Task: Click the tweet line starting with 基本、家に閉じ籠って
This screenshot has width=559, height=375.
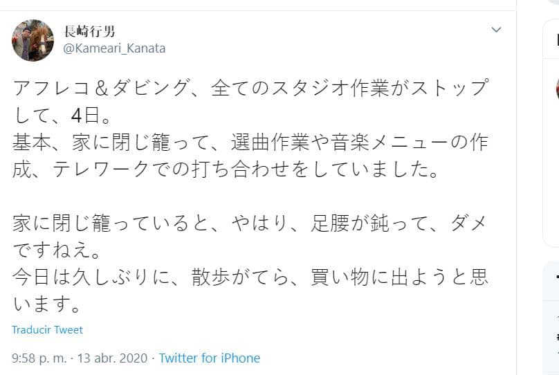Action: [250, 143]
